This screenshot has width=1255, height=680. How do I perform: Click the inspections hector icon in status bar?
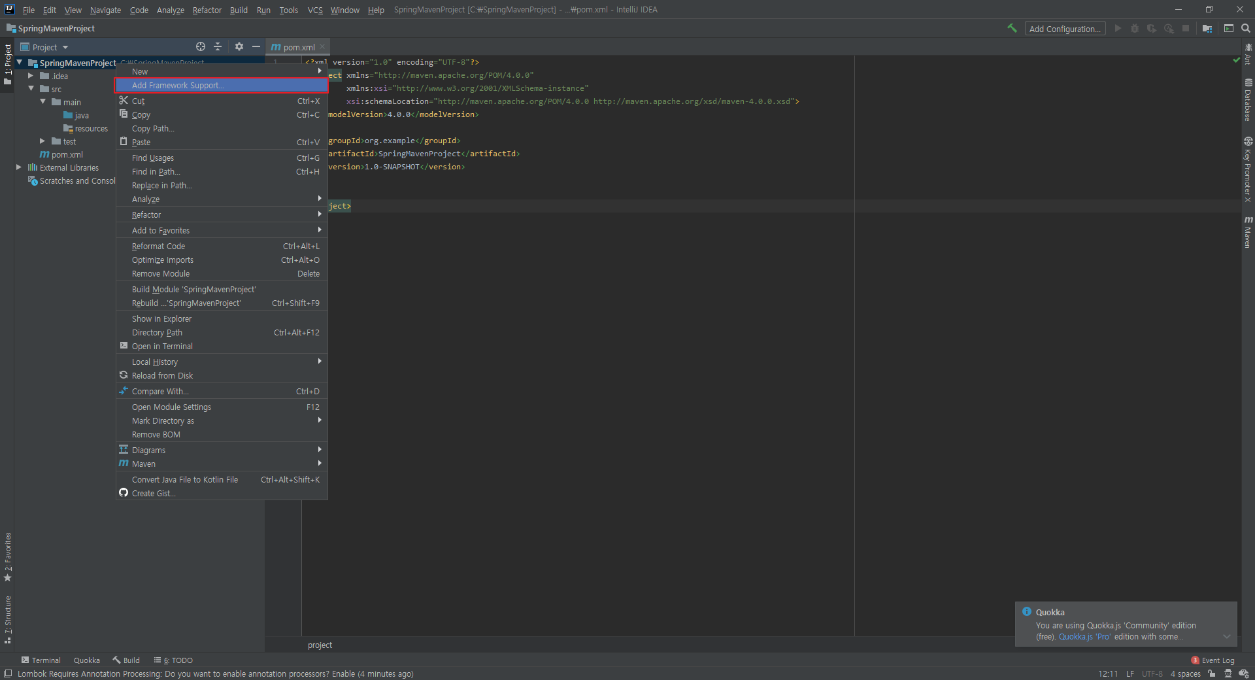[x=1228, y=673]
